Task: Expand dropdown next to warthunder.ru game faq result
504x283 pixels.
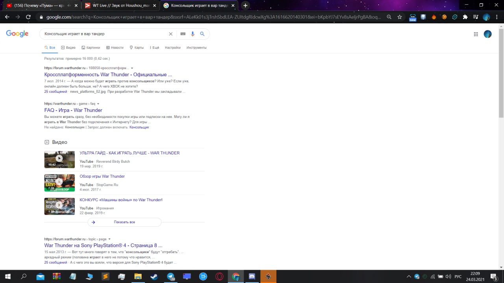Action: coord(98,104)
